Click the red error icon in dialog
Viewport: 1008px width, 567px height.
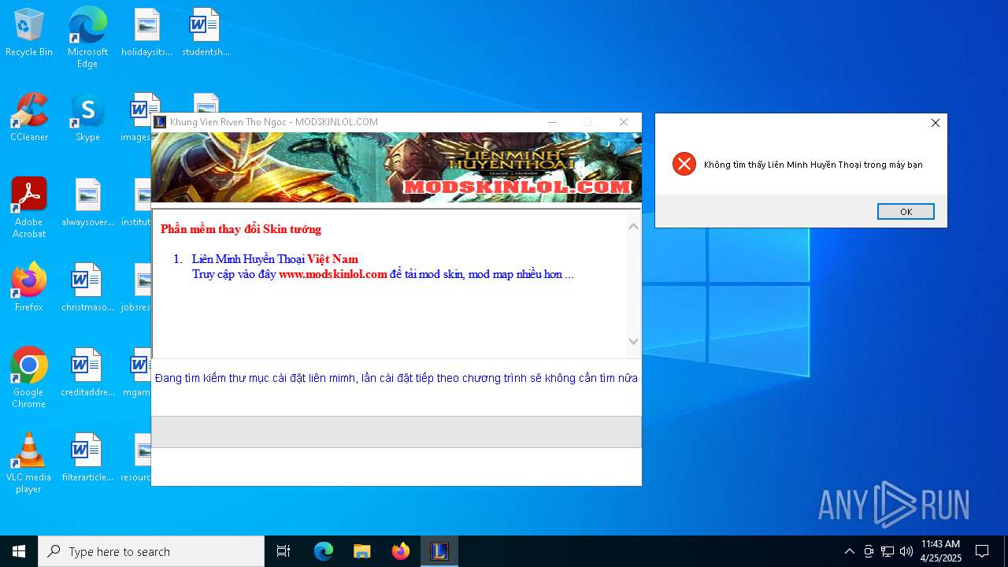[684, 164]
